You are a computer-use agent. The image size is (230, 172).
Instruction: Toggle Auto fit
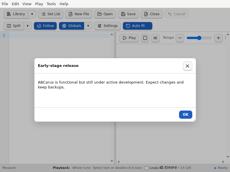137,26
